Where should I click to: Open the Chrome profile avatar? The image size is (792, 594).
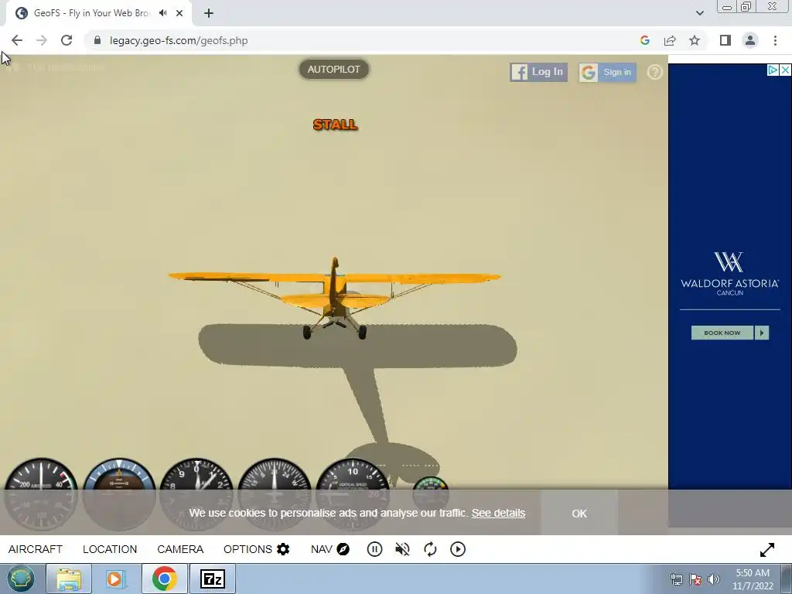tap(750, 40)
